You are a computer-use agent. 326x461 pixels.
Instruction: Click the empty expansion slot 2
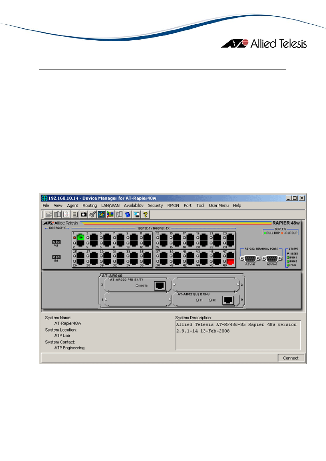[x=205, y=285]
